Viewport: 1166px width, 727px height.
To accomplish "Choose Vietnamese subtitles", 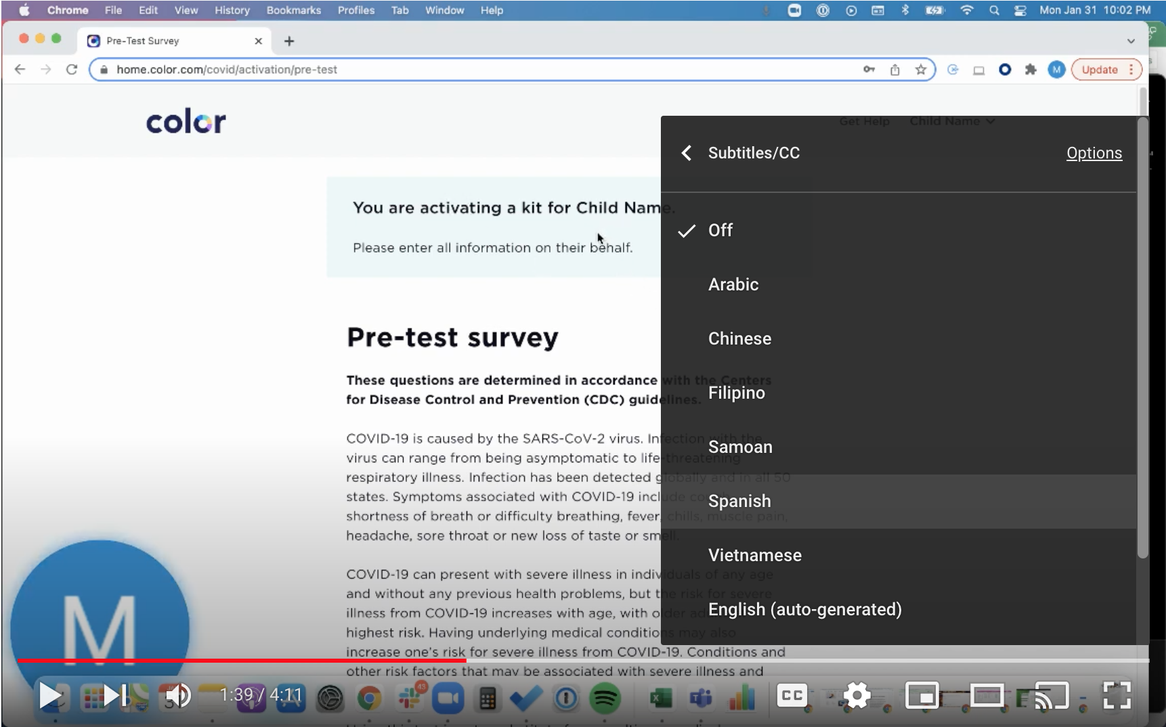I will pos(754,555).
